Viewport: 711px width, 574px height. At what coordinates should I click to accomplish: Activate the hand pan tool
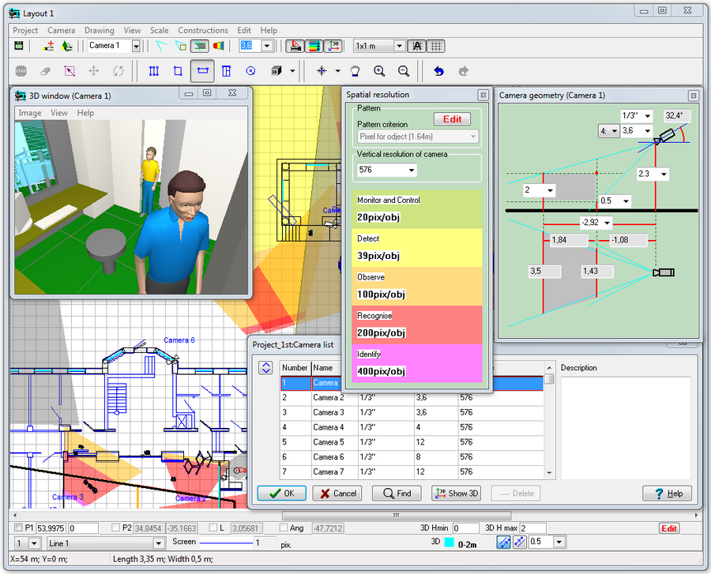[x=355, y=71]
